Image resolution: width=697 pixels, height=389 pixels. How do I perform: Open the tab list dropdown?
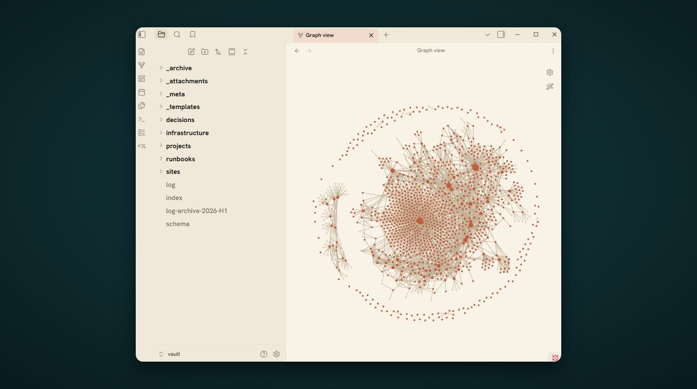point(487,35)
